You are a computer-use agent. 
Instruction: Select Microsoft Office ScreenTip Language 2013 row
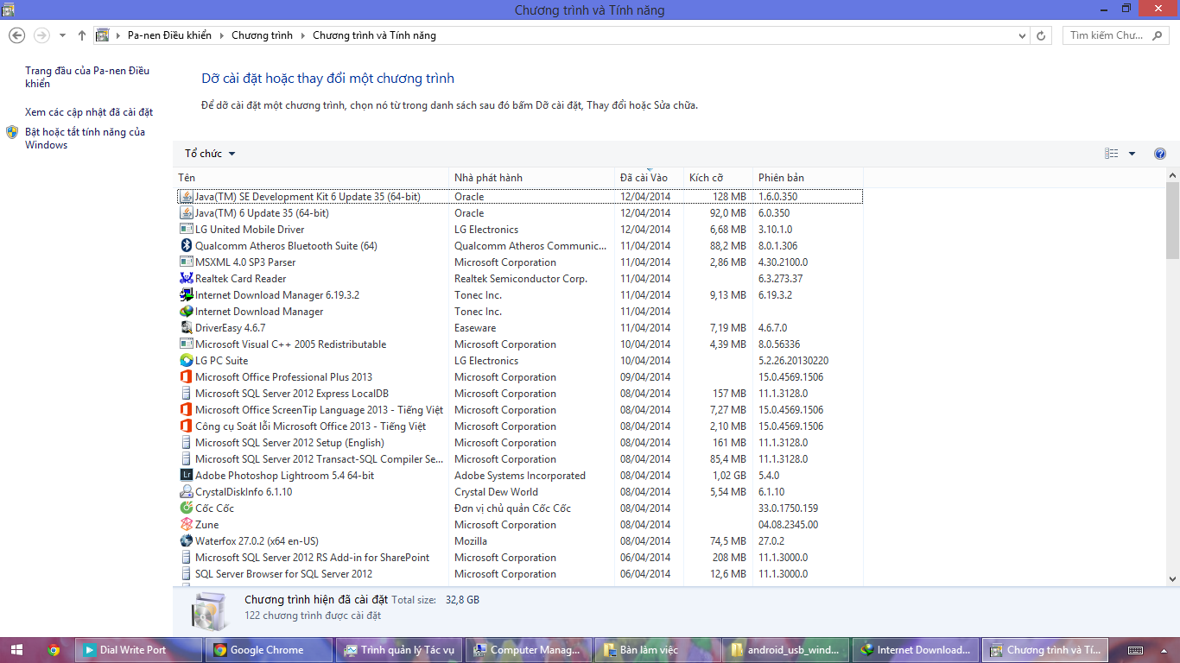(x=520, y=410)
